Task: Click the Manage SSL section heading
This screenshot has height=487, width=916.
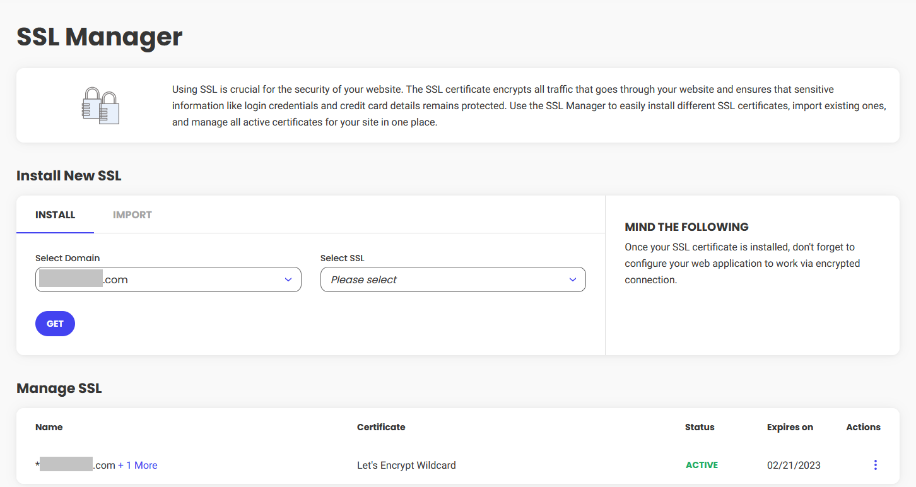Action: (x=59, y=388)
